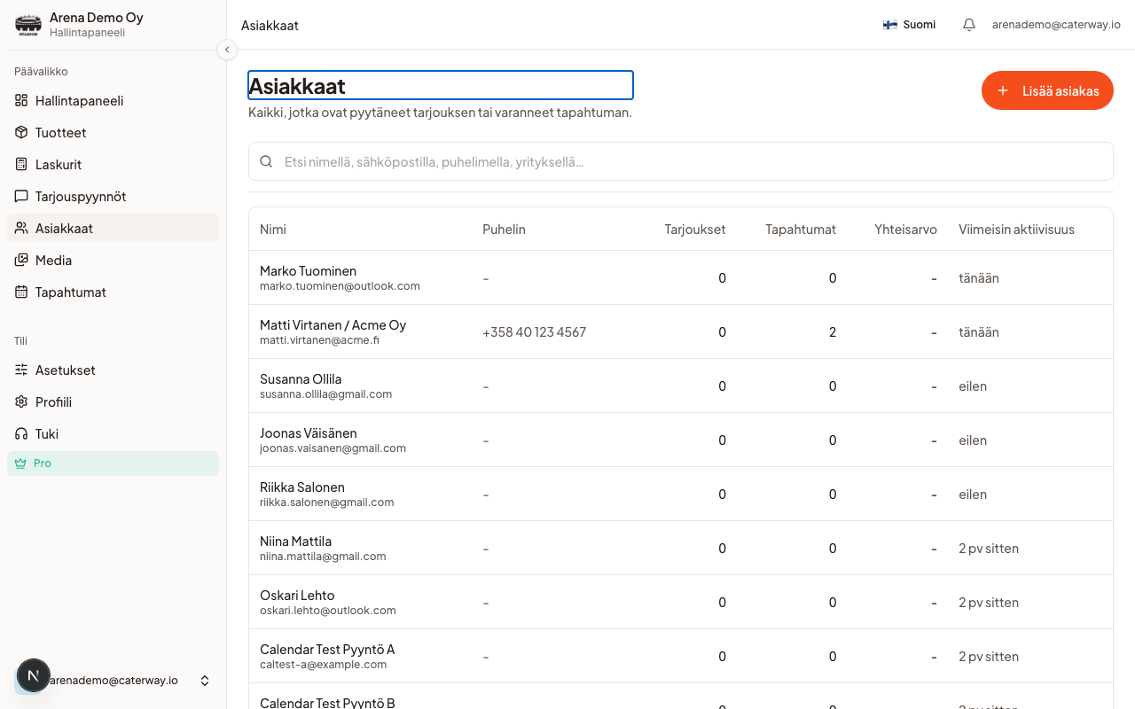Open the Pro plan badge
The image size is (1135, 709).
[x=113, y=464]
